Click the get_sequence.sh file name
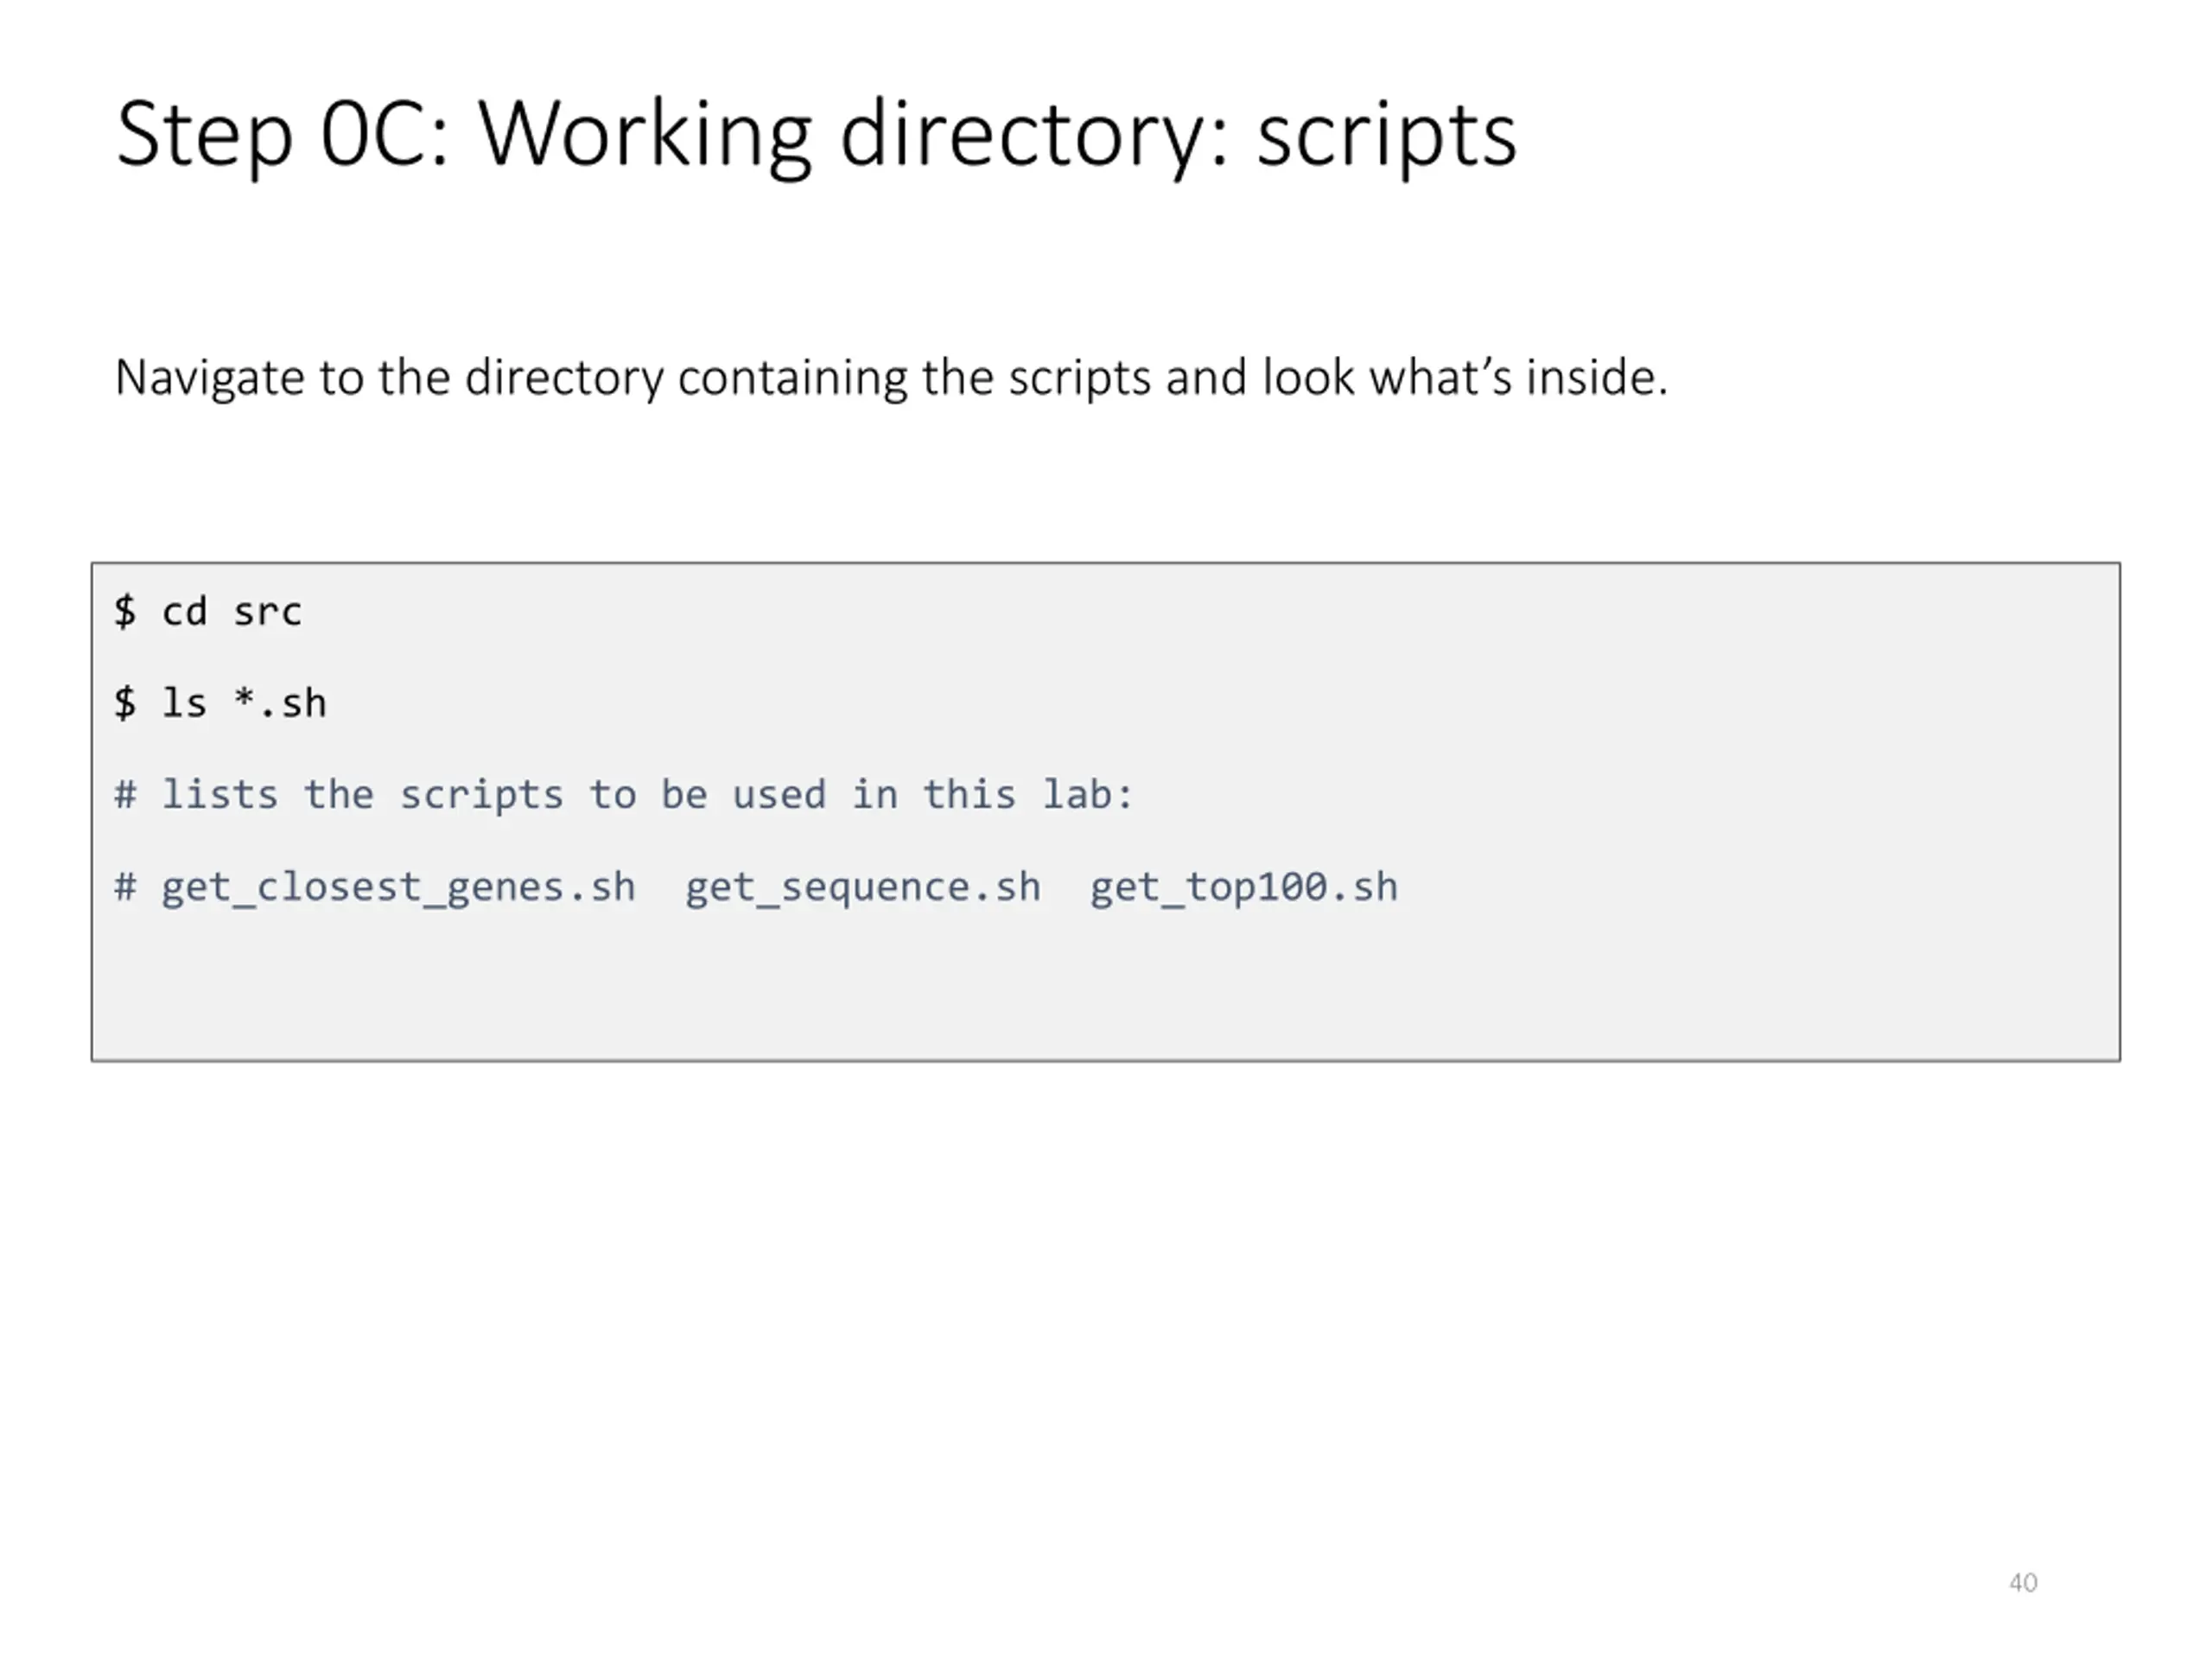Viewport: 2212px width, 1659px height. (x=862, y=887)
